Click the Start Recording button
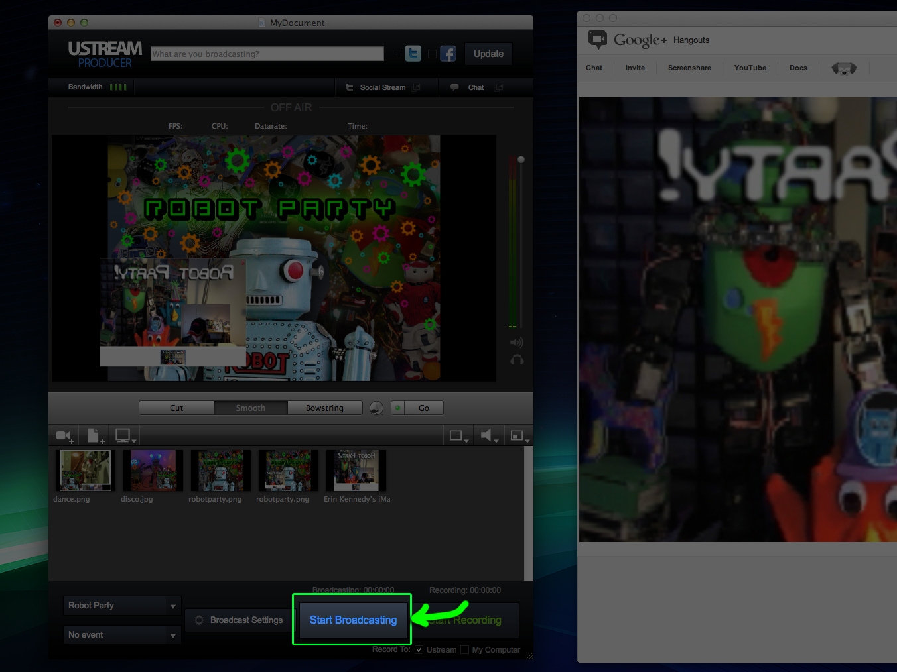This screenshot has height=672, width=897. pos(466,620)
